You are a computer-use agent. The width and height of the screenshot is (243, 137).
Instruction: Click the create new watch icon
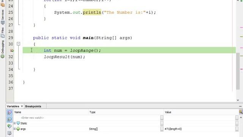[9, 126]
